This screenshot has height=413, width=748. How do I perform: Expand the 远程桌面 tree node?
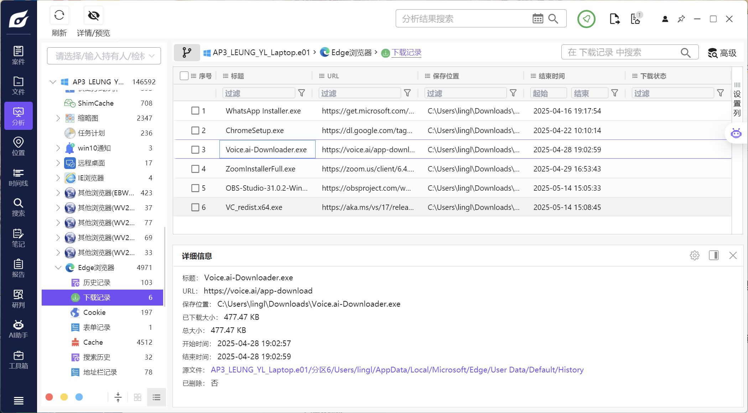(x=58, y=163)
